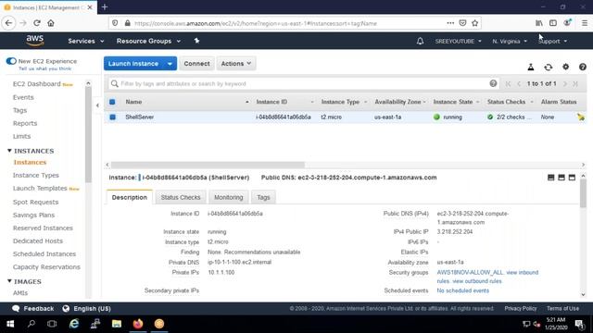
Task: Open the Feedback button in the footer
Action: coord(33,308)
